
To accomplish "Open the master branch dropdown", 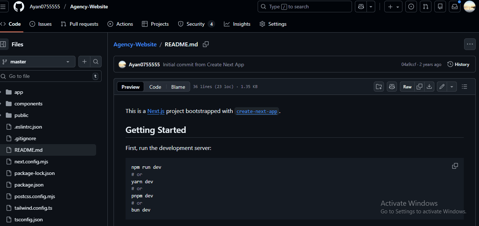I will pos(37,62).
